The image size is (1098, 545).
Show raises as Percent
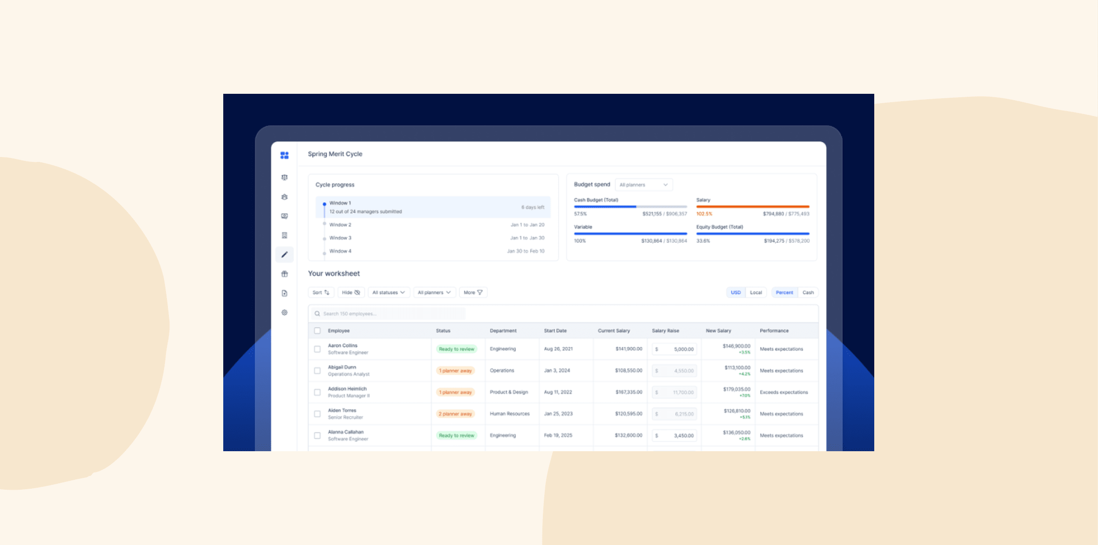tap(784, 292)
